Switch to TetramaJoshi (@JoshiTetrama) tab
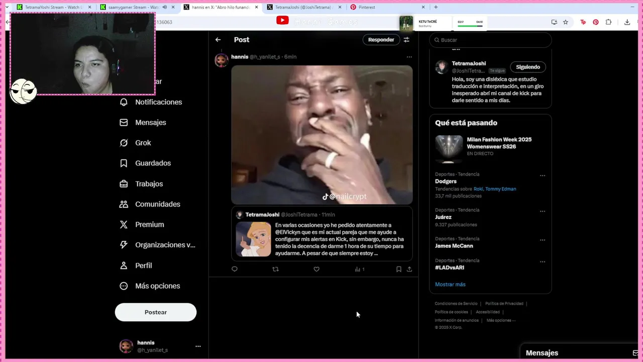Screen dimensions: 643x362 point(304,7)
